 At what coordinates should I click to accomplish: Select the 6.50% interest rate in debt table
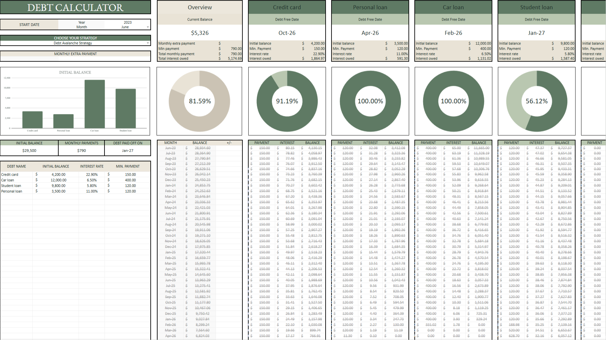(92, 180)
